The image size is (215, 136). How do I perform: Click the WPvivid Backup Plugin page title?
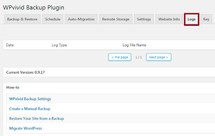34,7
